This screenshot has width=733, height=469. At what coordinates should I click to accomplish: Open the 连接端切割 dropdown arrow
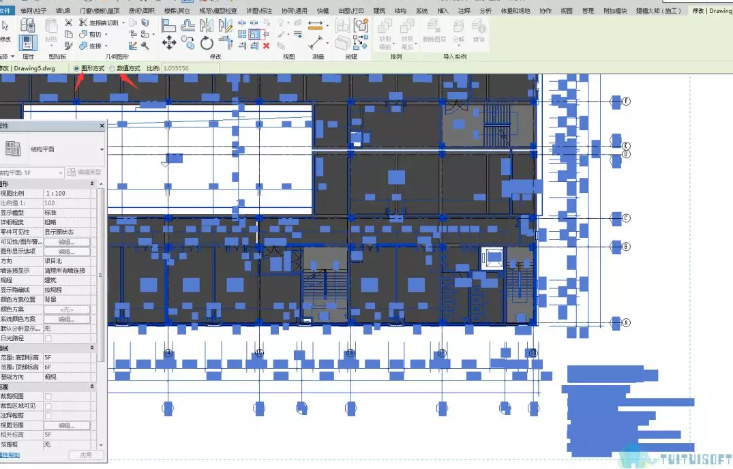pyautogui.click(x=123, y=22)
